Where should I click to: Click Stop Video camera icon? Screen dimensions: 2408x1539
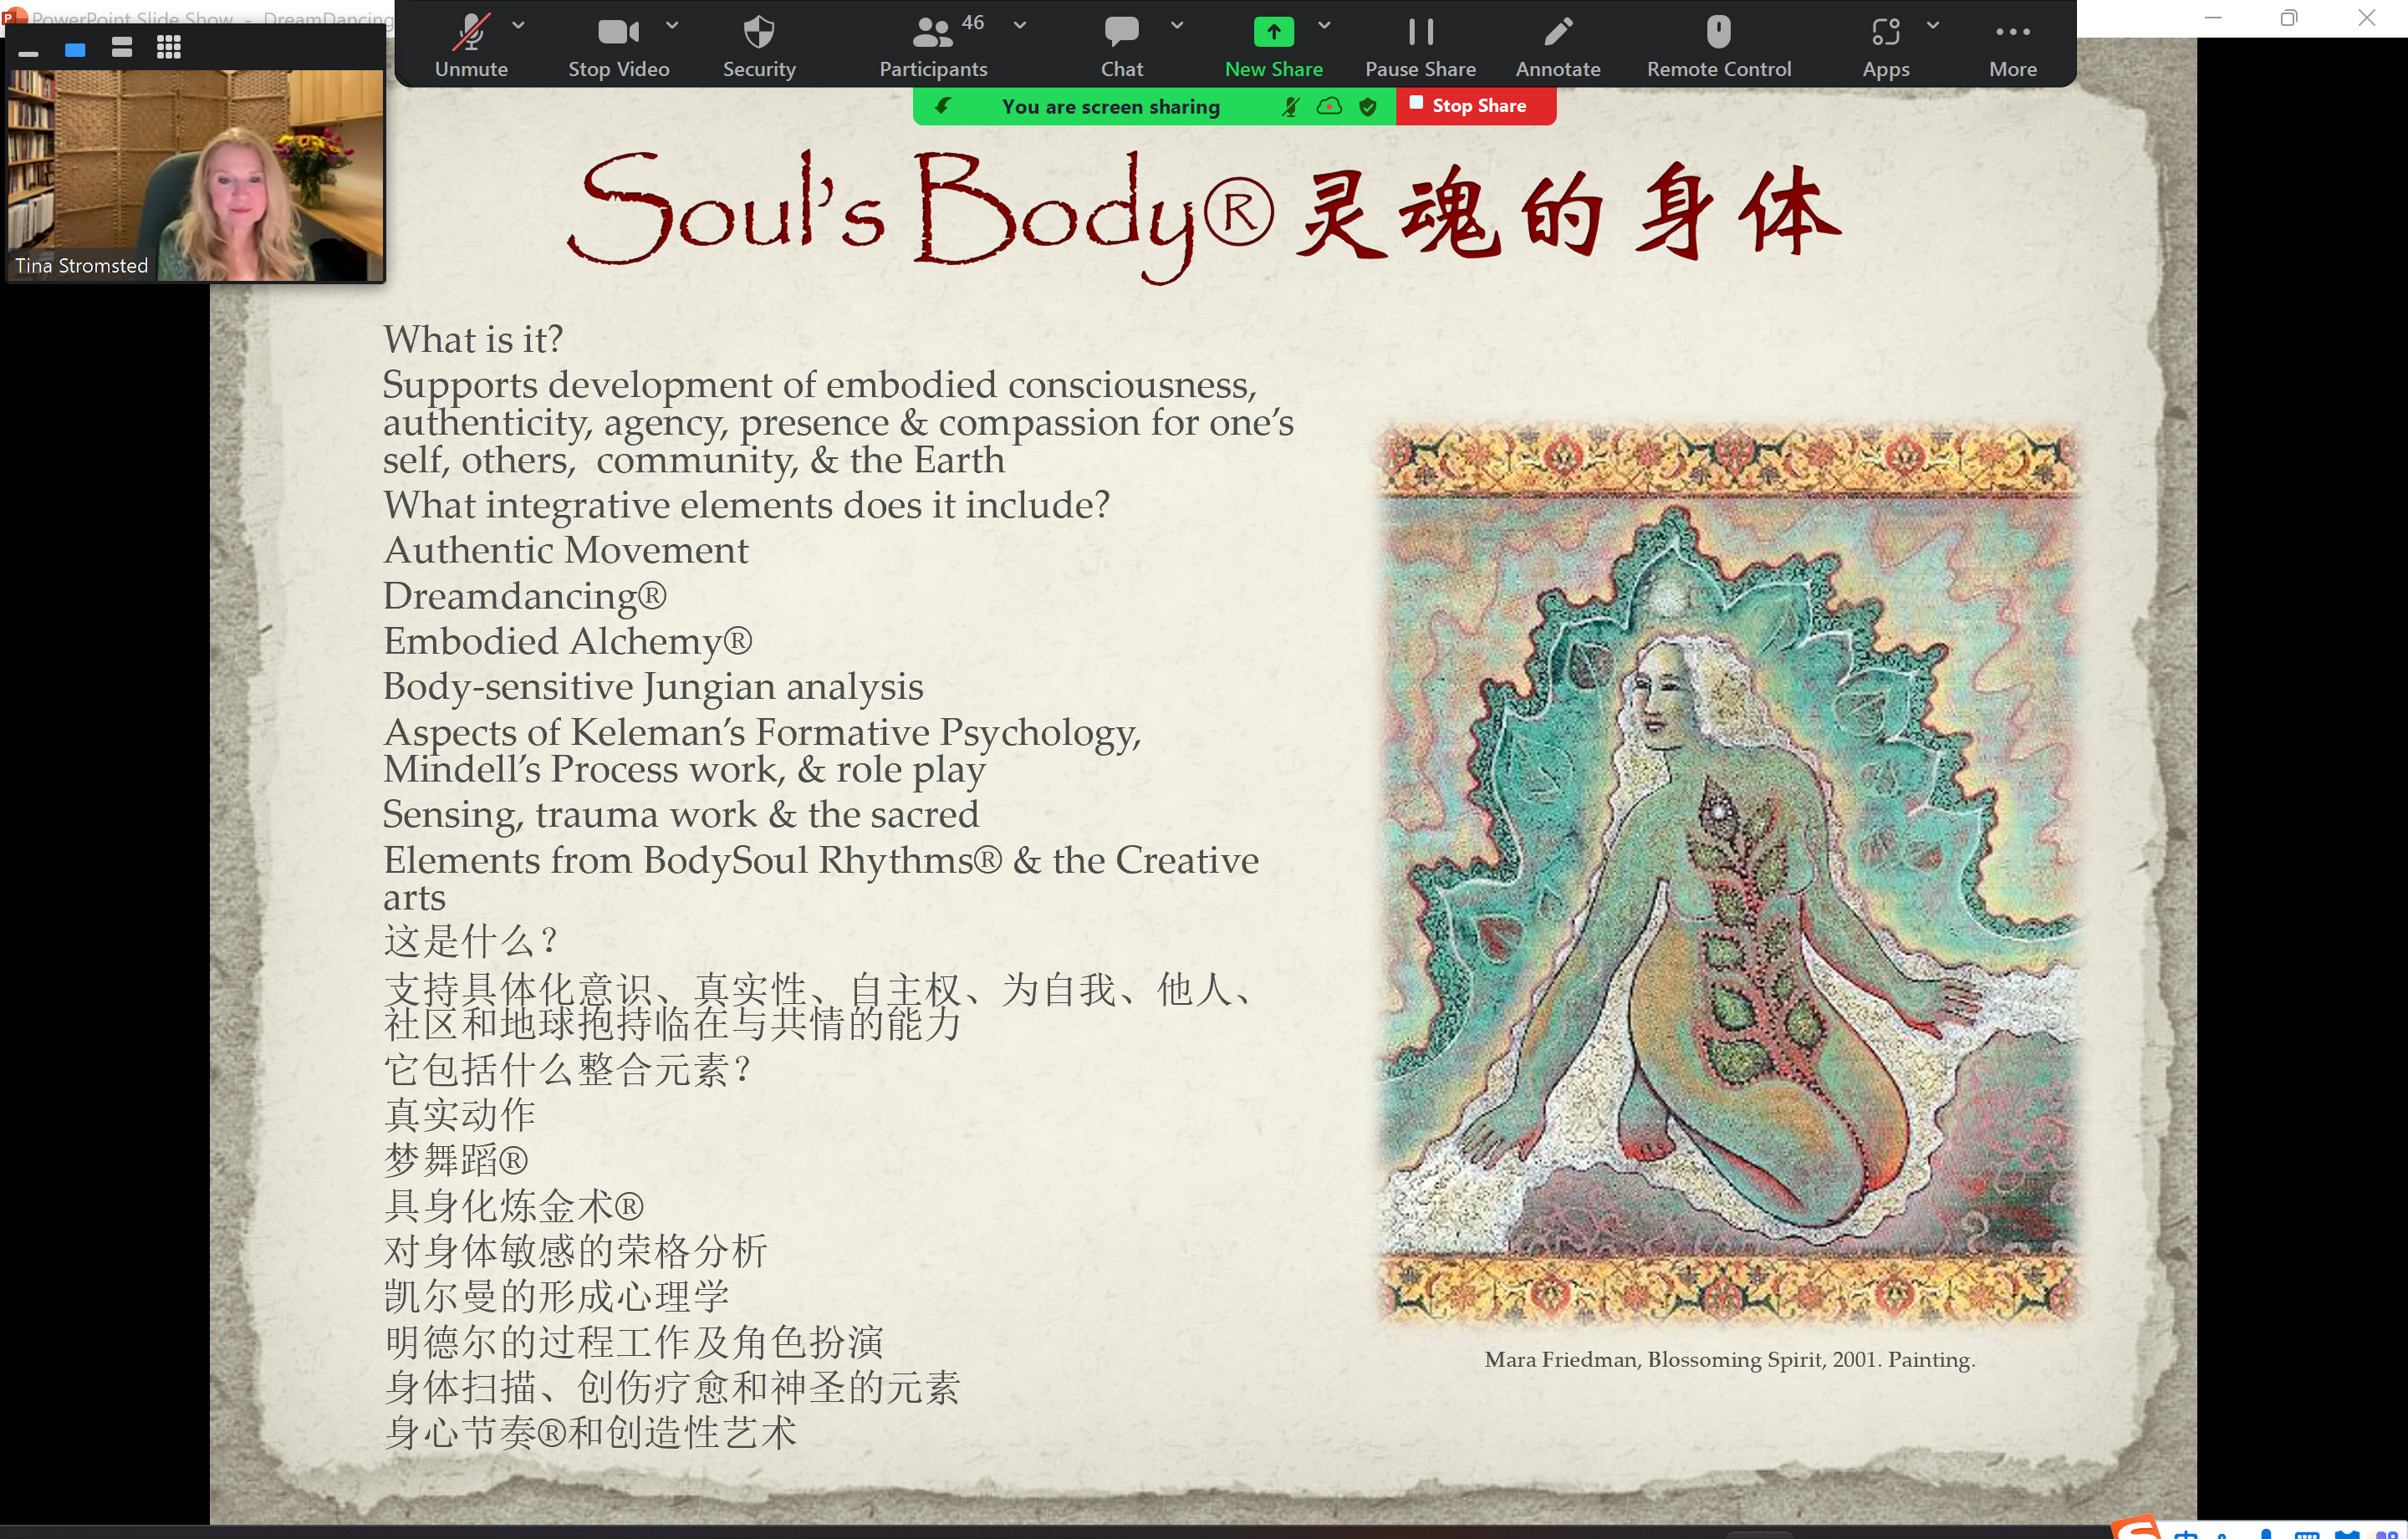(x=618, y=32)
